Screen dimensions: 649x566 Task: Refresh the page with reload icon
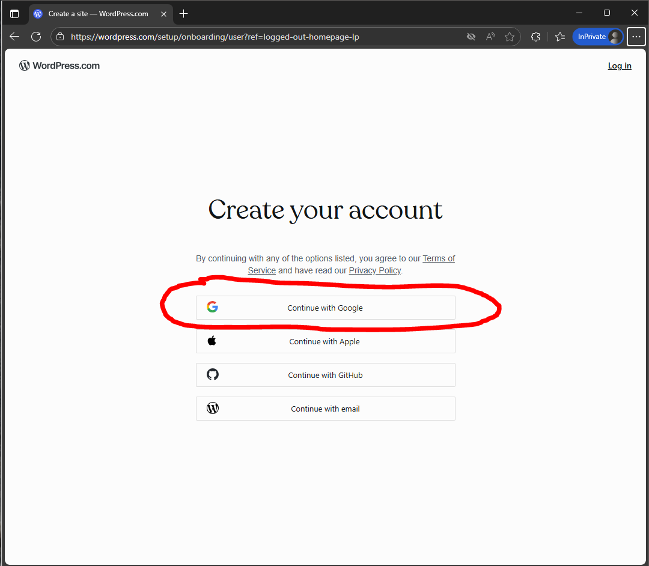pos(36,37)
